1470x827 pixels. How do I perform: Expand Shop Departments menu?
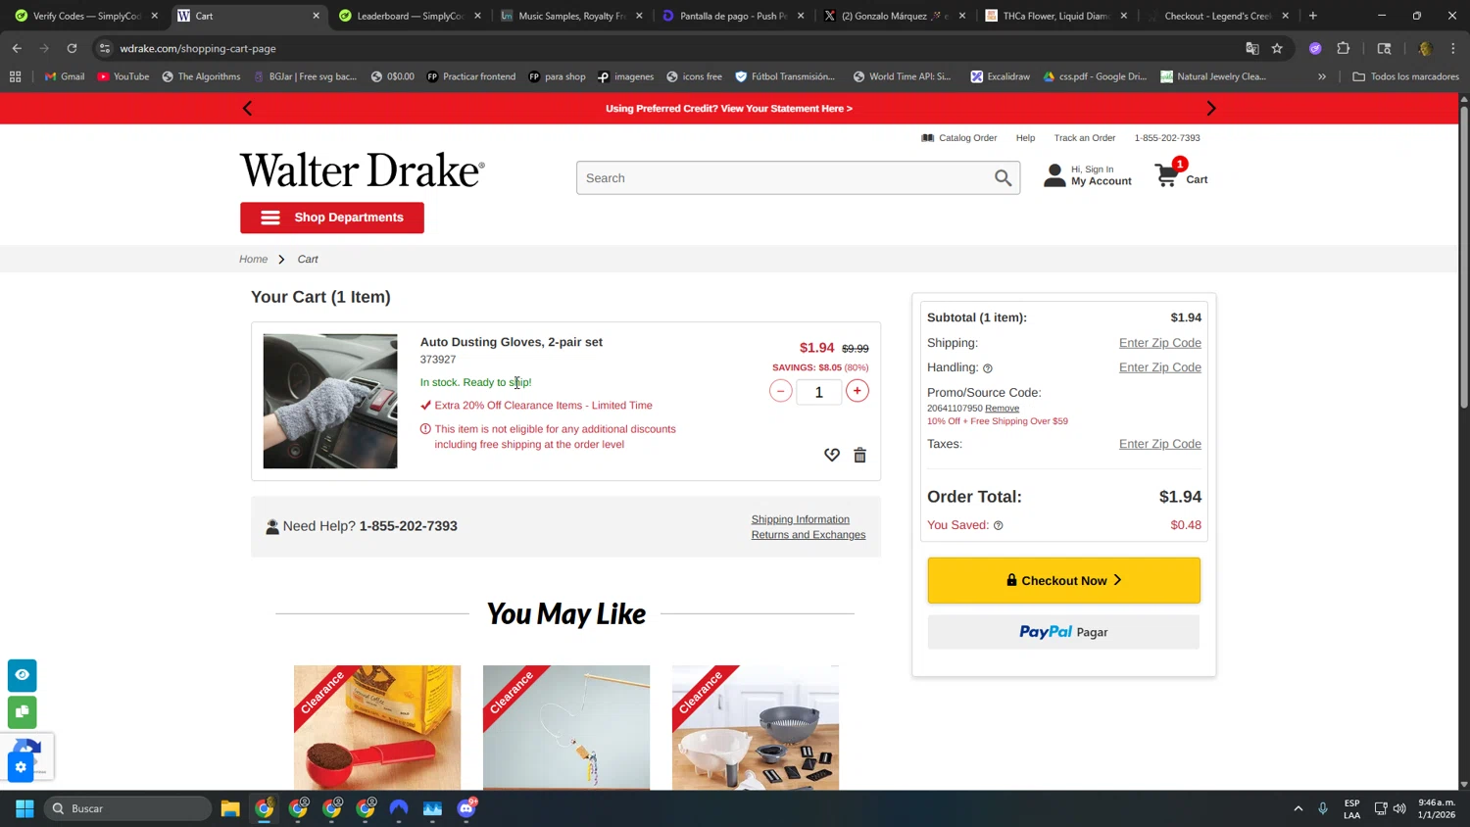(x=332, y=218)
